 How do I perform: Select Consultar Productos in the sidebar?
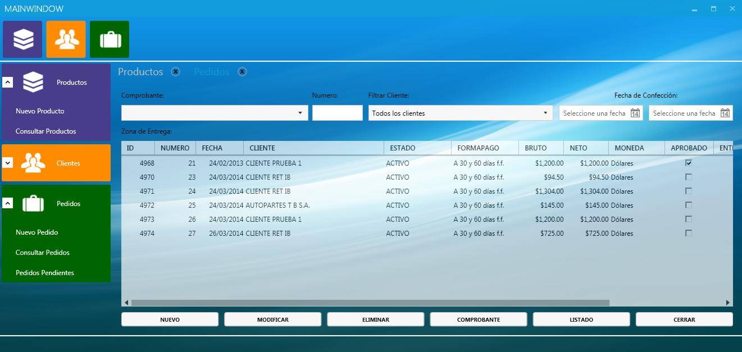tap(45, 131)
